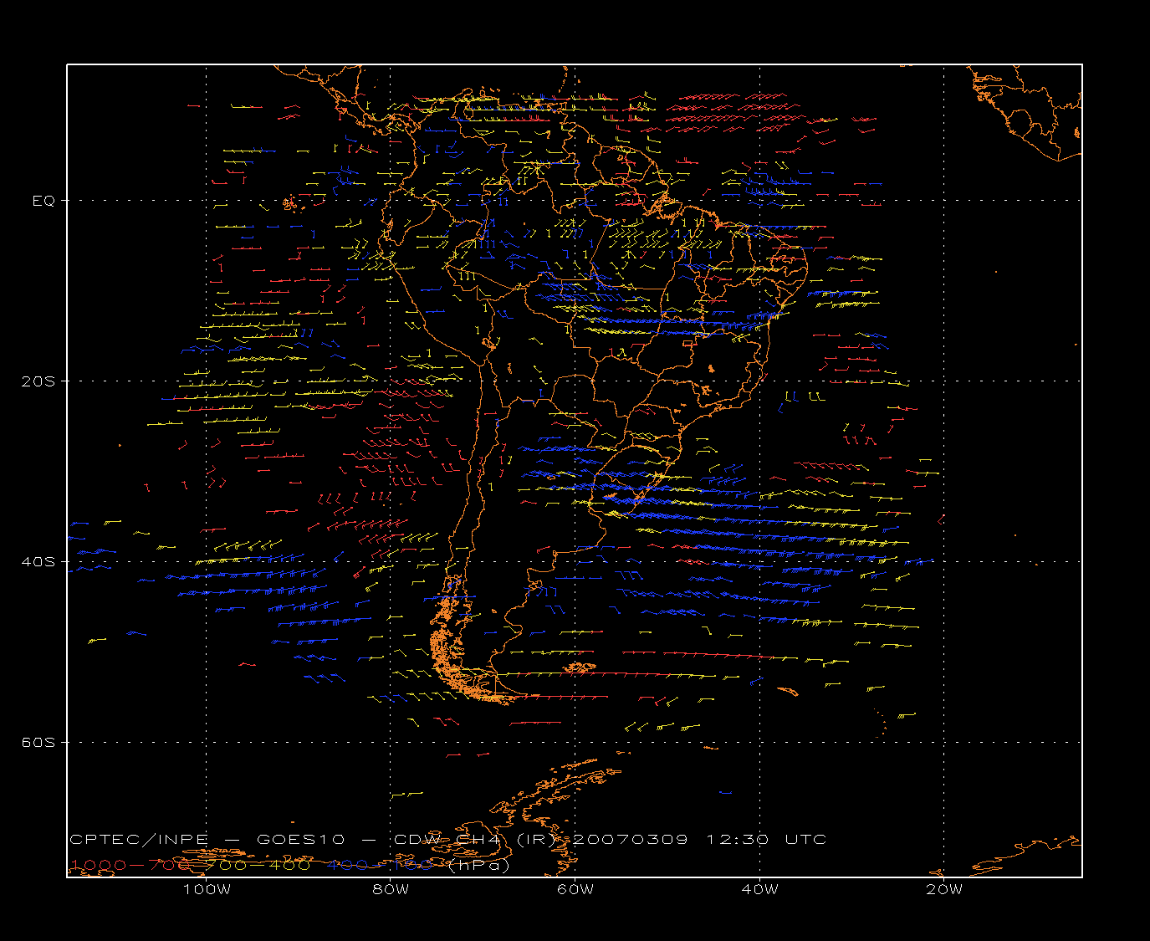Click the 40S latitude label
This screenshot has height=941, width=1150.
tap(39, 561)
